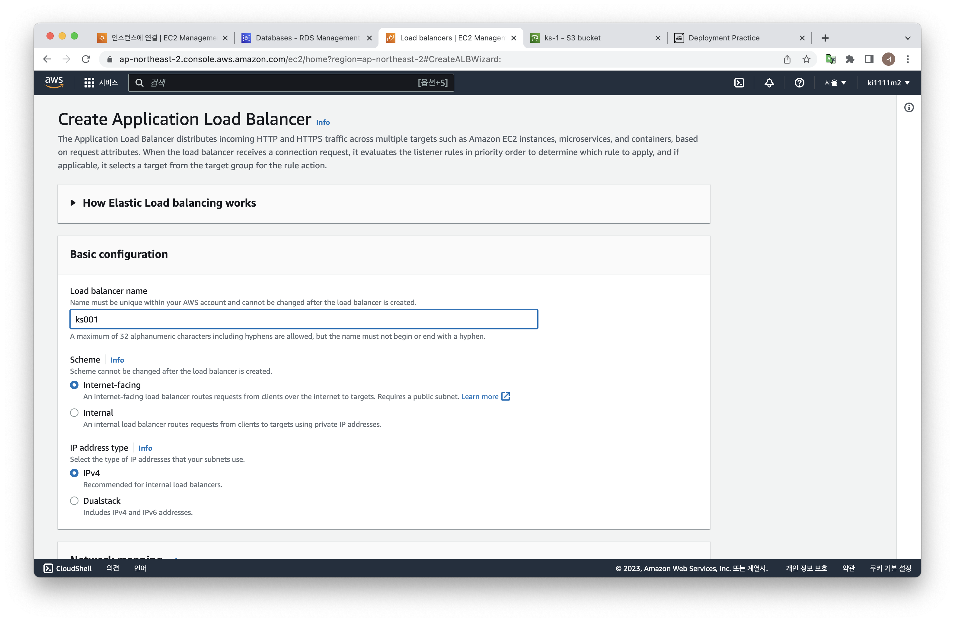
Task: Select the Internet-facing scheme radio button
Action: tap(74, 385)
